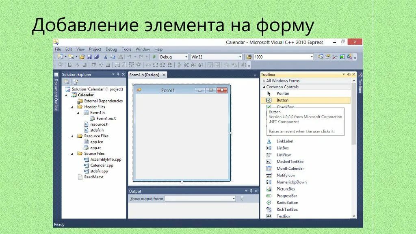Screen dimensions: 416x234
Task: Click the Align Lefts layout icon
Action: pyautogui.click(x=70, y=65)
